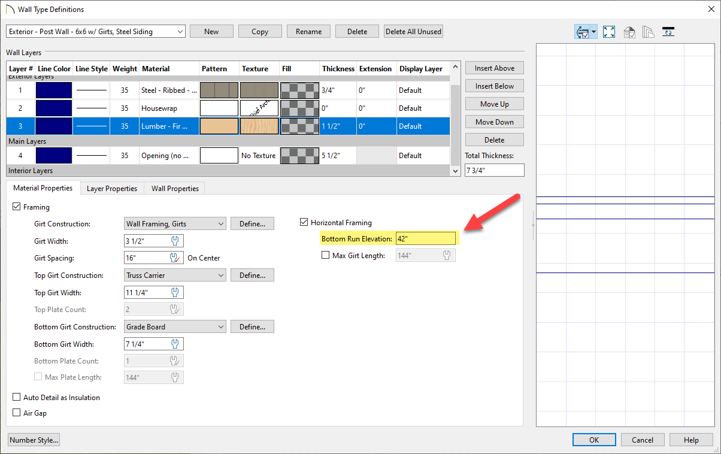Click wrench icon in Girt Width field
This screenshot has height=454, width=721.
175,241
